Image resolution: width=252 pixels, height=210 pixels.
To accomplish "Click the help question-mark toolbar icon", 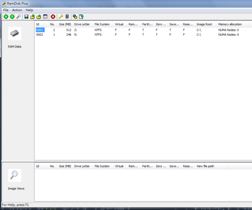I will [81, 16].
